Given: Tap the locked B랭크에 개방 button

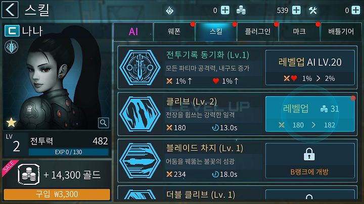Looking at the screenshot, I should tap(310, 161).
